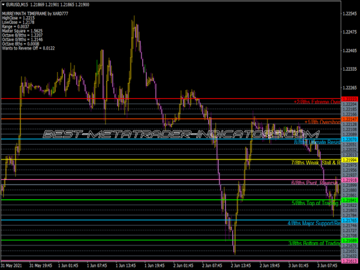This screenshot has width=360, height=270.
Task: Click the 1.22545 label on price scale
Action: 349,13
